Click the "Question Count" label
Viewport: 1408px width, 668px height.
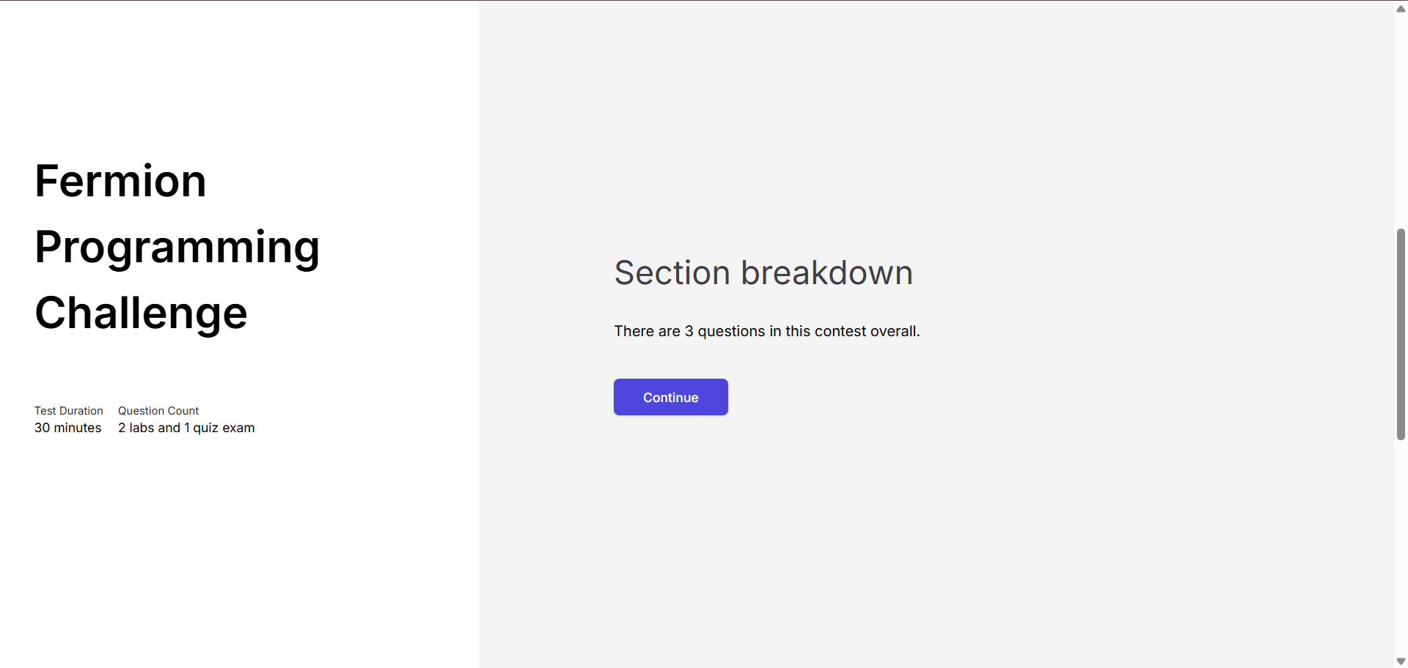coord(158,411)
